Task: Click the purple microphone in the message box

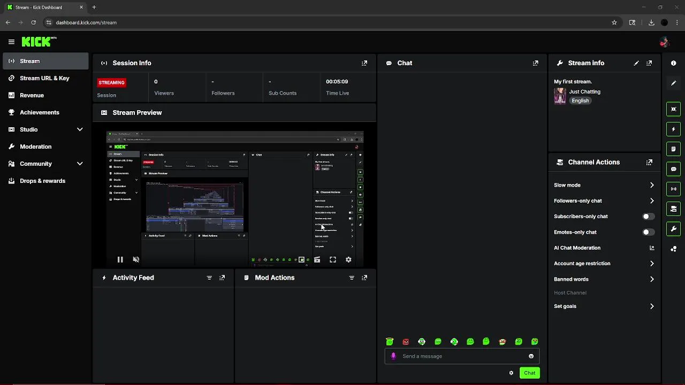Action: tap(393, 356)
